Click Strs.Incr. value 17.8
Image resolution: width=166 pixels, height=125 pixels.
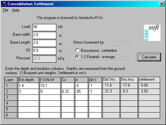[x=129, y=85]
